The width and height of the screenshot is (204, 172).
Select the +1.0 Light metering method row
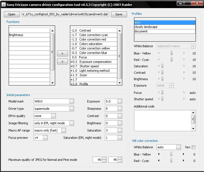94,71
